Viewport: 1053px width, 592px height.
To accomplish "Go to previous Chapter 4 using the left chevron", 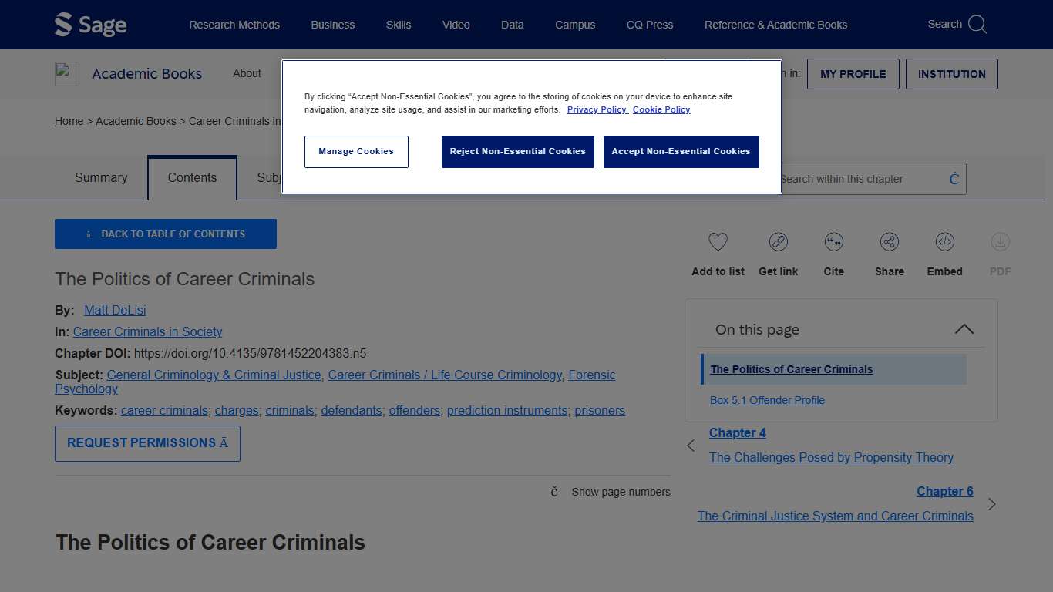I will [690, 446].
